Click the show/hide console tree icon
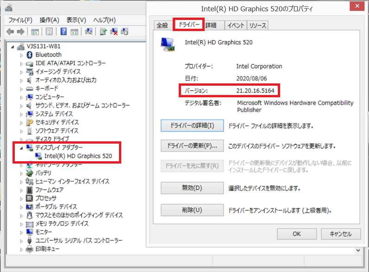This screenshot has height=272, width=369. [35, 32]
